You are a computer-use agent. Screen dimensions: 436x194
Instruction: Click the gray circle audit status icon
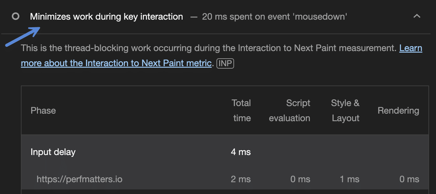(15, 16)
